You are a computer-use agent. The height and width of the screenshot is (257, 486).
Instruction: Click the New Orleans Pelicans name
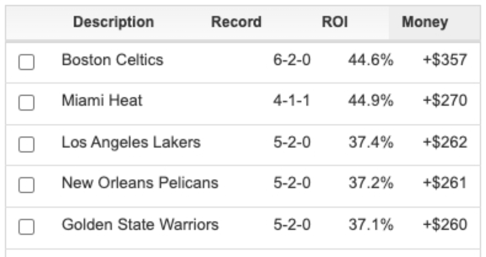tap(140, 183)
